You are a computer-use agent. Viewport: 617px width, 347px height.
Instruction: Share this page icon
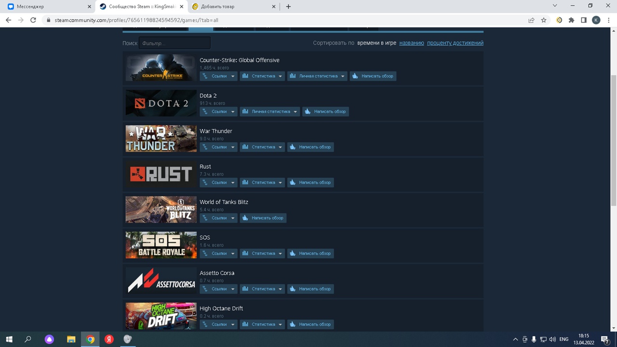click(x=531, y=20)
